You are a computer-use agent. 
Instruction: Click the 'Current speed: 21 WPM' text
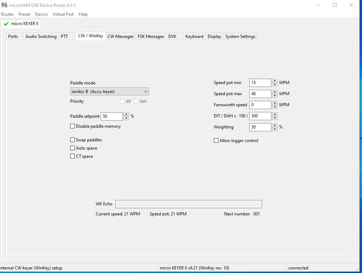click(x=118, y=214)
